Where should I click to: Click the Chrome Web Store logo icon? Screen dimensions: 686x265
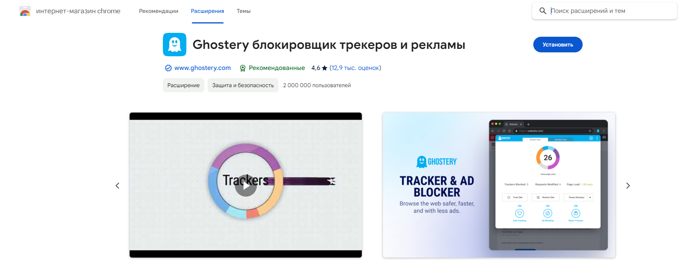(25, 11)
